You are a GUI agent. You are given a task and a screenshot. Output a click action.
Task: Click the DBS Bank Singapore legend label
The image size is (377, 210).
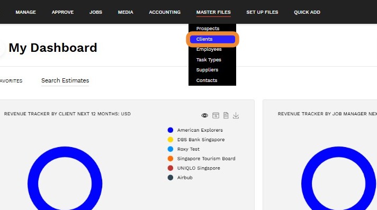201,140
